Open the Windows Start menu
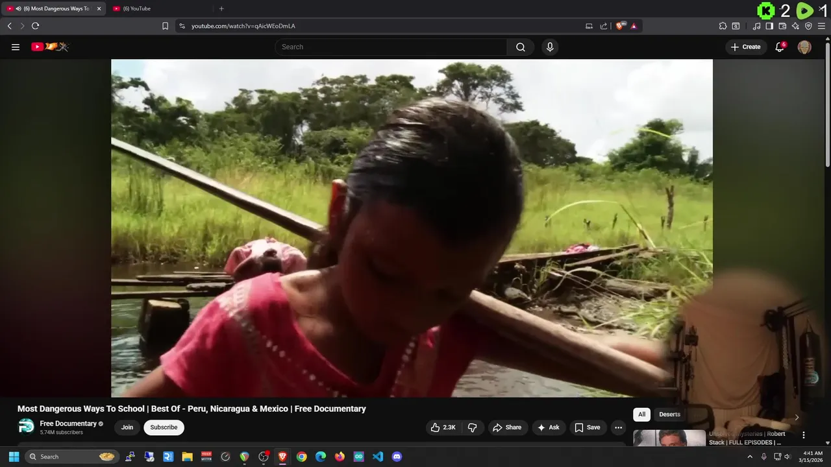 click(14, 457)
